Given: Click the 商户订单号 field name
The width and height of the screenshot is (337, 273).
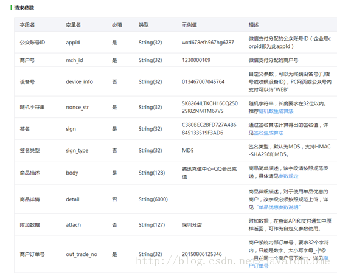Looking at the screenshot, I should pyautogui.click(x=32, y=254).
